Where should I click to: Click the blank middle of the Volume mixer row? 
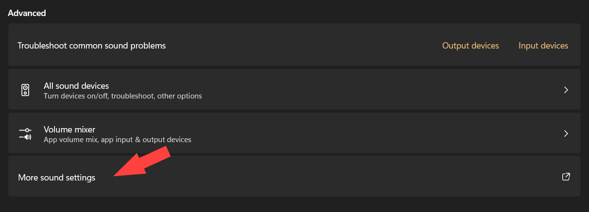[x=364, y=134]
